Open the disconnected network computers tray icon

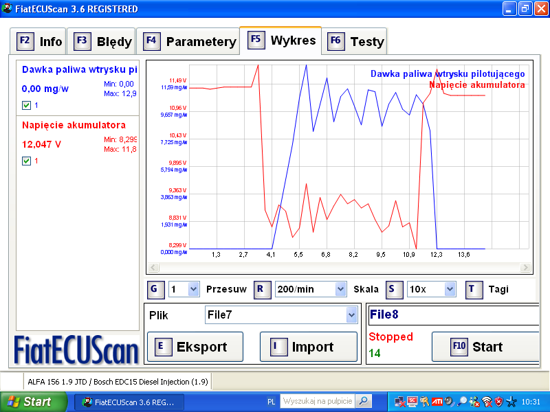[399, 402]
